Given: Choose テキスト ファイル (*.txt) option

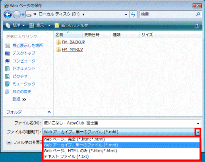Looking at the screenshot, I should 122,156.
